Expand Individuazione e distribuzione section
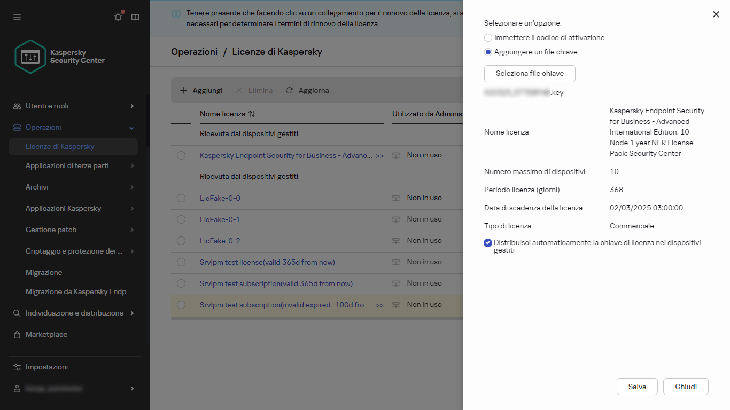This screenshot has width=730, height=410. 132,313
